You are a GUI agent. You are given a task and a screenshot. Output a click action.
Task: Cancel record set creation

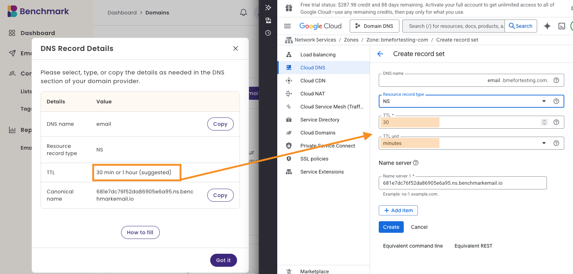pos(419,227)
